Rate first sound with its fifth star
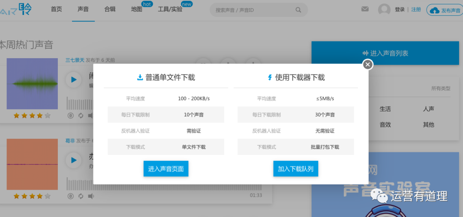 click(48, 116)
